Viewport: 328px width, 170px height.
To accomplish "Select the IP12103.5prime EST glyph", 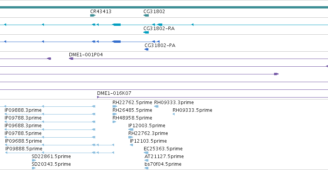I will (x=131, y=145).
